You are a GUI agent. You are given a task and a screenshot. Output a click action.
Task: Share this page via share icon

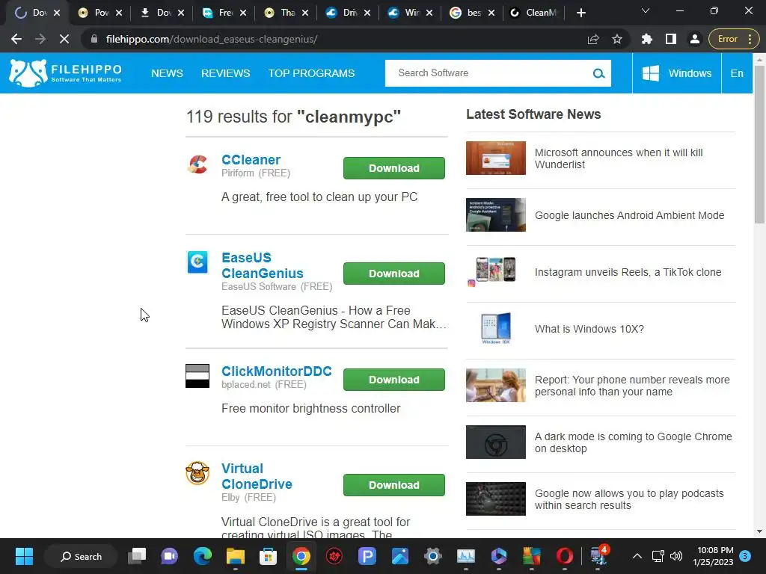click(593, 39)
